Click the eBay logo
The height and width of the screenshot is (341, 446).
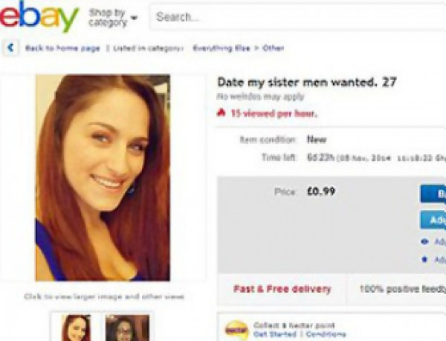[x=39, y=16]
